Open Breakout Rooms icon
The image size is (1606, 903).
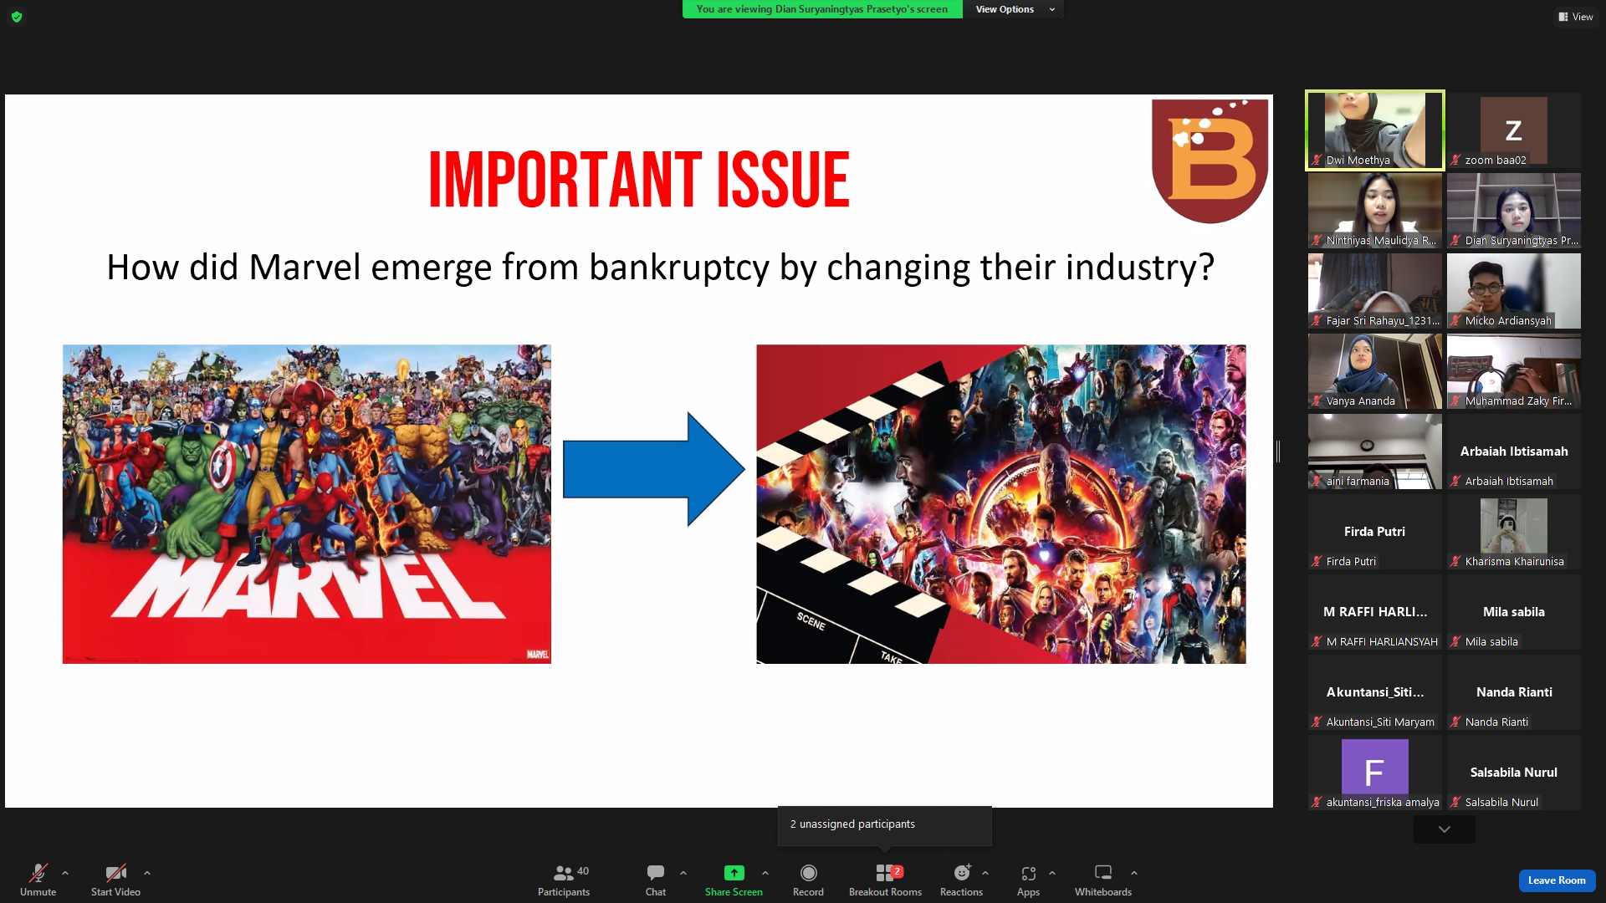pyautogui.click(x=885, y=873)
